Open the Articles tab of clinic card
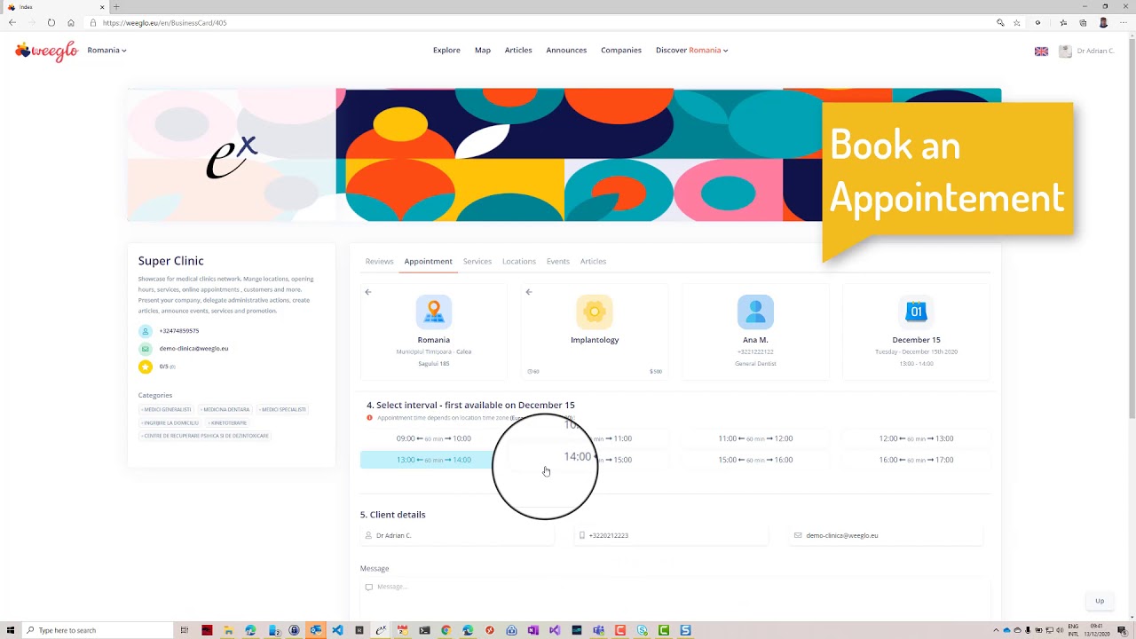Screen dimensions: 1136x639 point(593,261)
